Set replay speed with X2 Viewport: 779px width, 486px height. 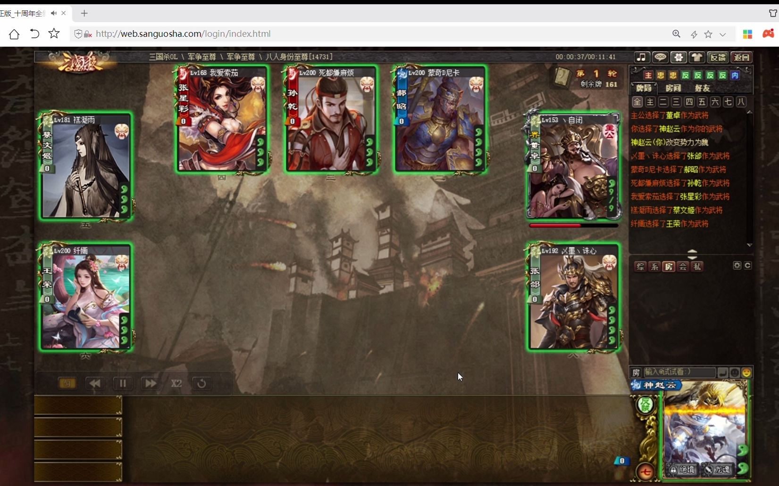click(x=176, y=383)
